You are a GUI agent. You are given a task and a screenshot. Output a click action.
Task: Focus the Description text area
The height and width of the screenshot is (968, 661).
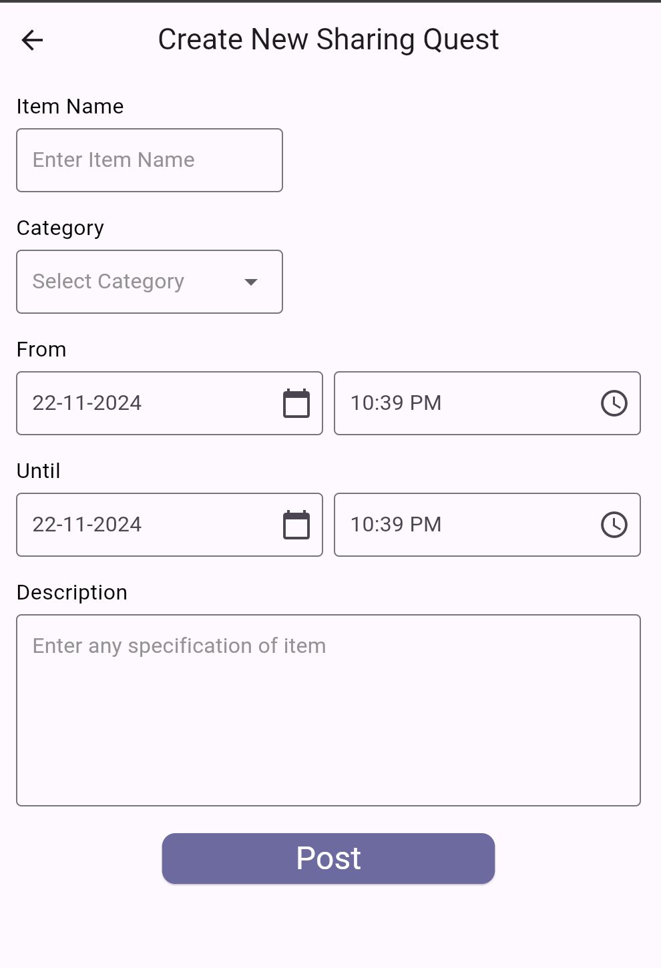coord(328,710)
